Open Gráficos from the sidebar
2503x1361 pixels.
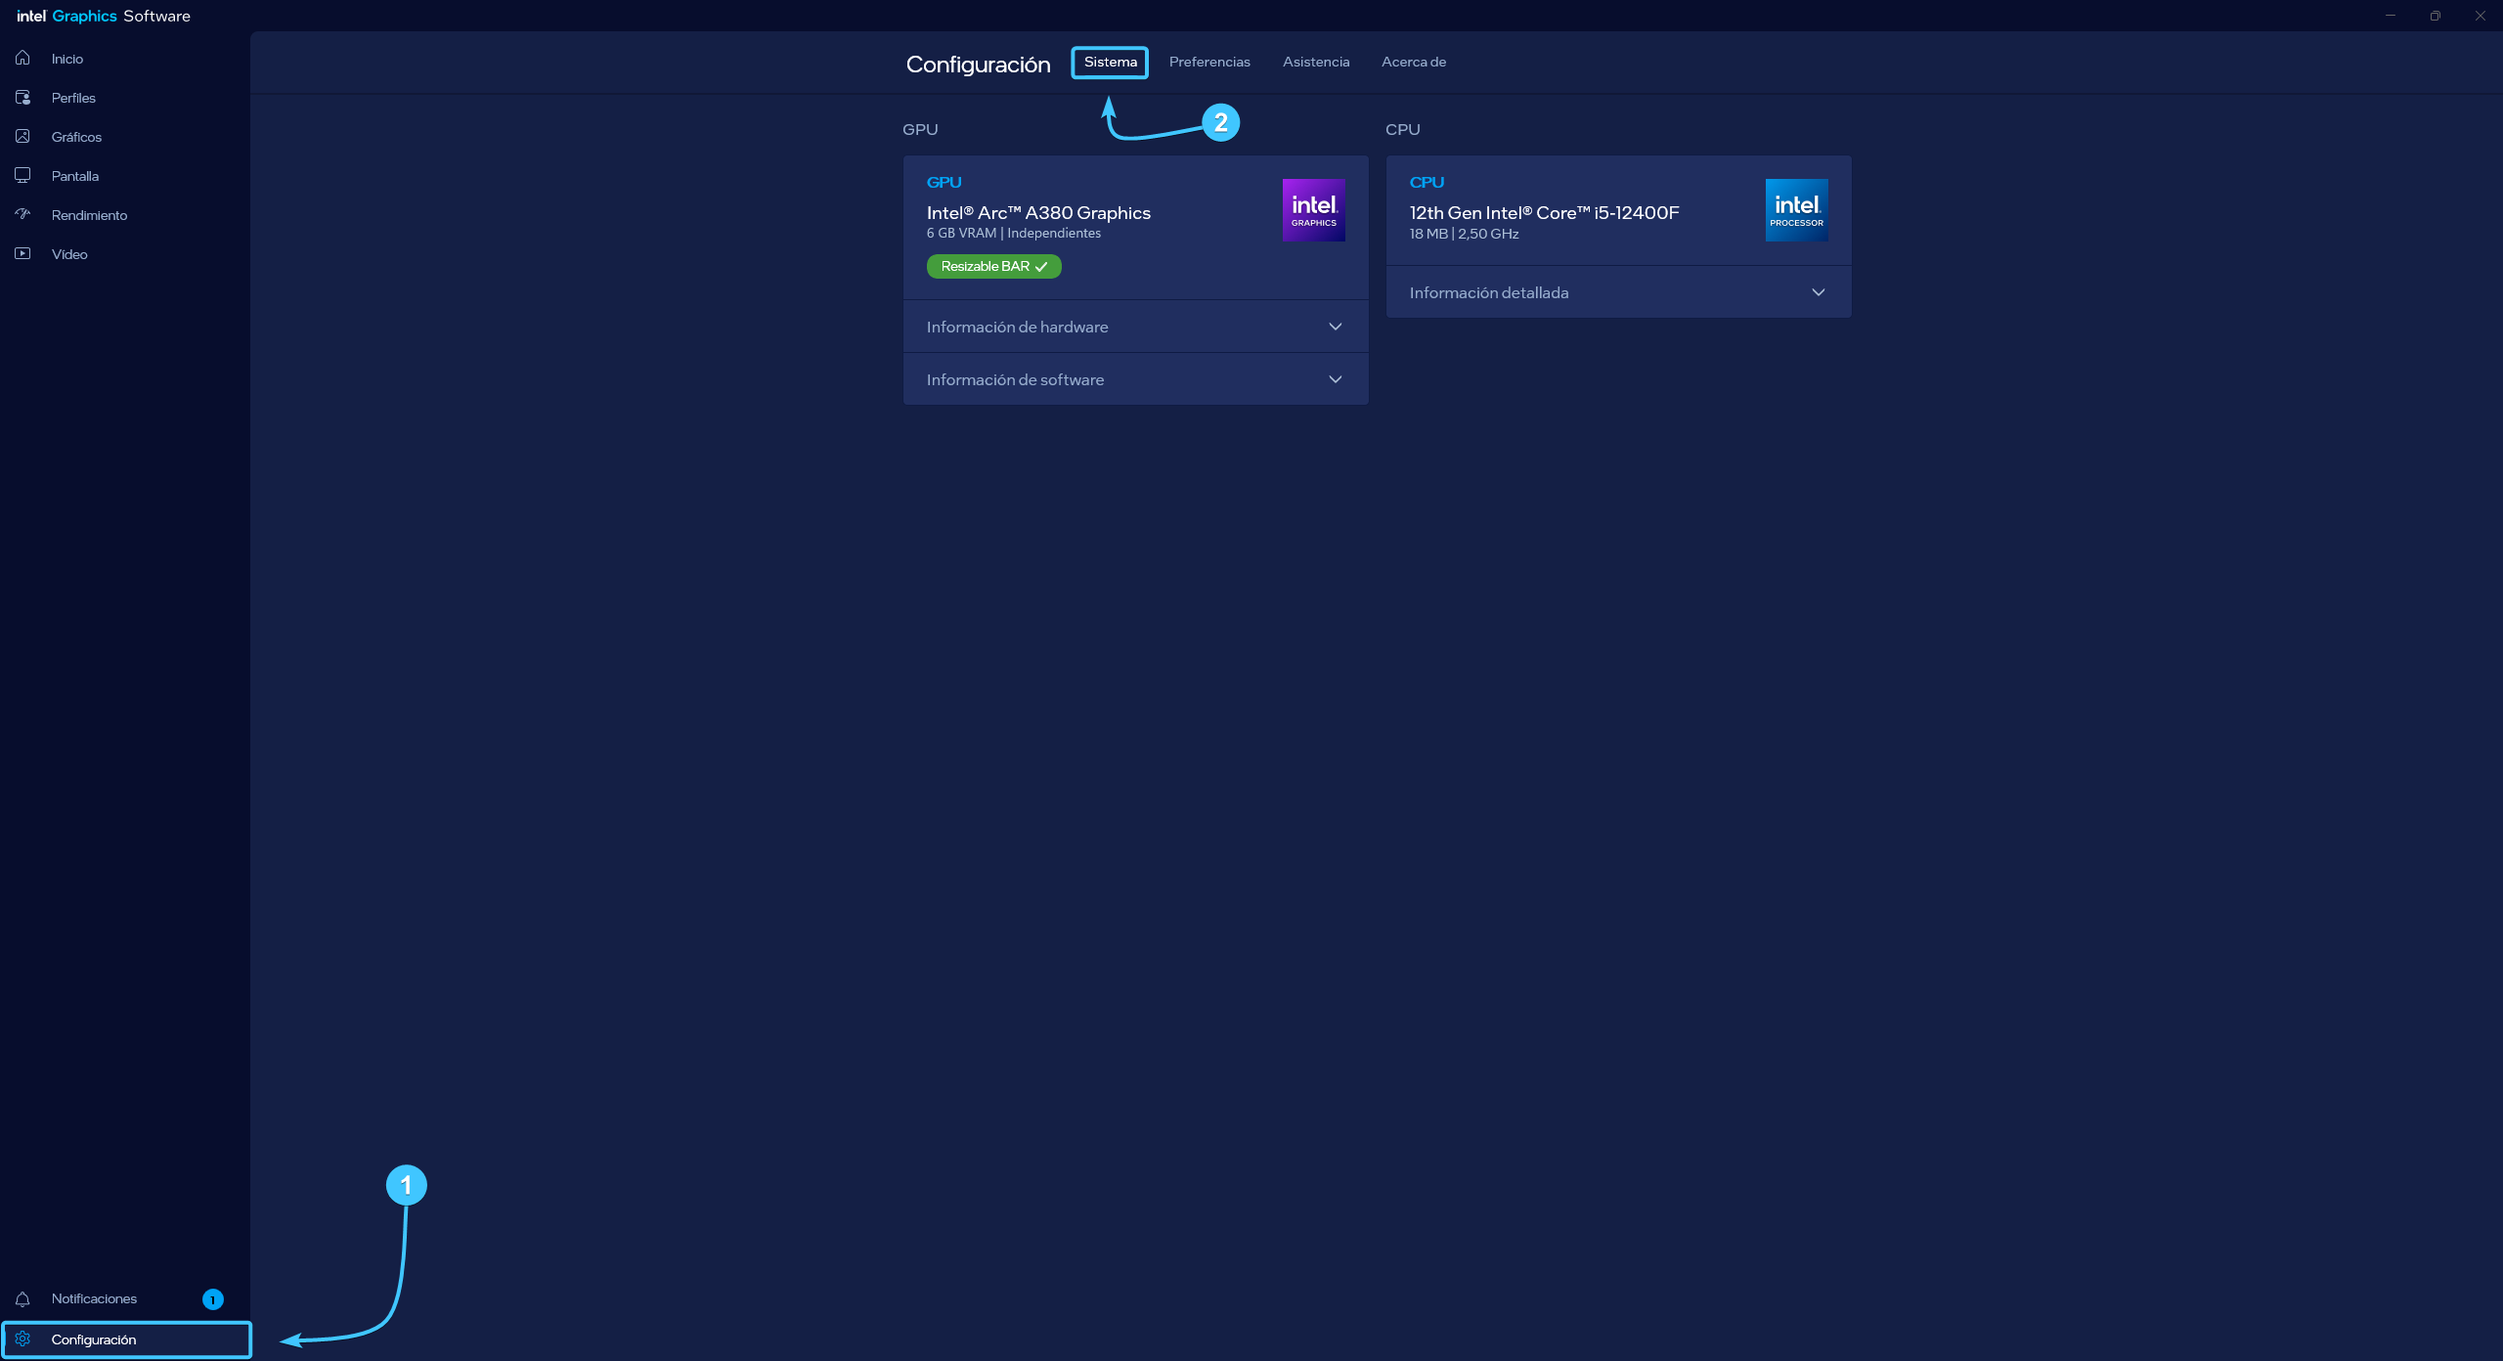tap(76, 137)
